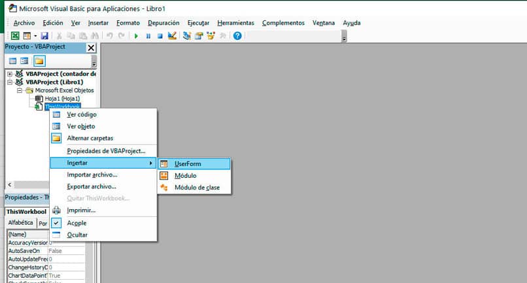Expand VBAProject (contador de...) tree node
The width and height of the screenshot is (527, 283).
click(10, 74)
